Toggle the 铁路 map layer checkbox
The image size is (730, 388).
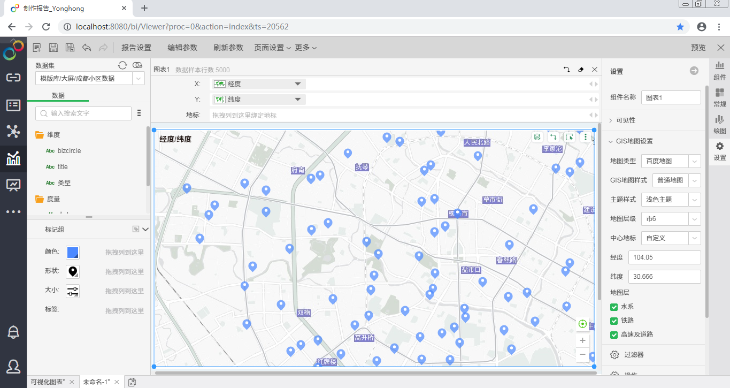point(614,321)
